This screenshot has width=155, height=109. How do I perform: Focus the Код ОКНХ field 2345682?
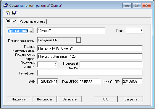coord(90,82)
